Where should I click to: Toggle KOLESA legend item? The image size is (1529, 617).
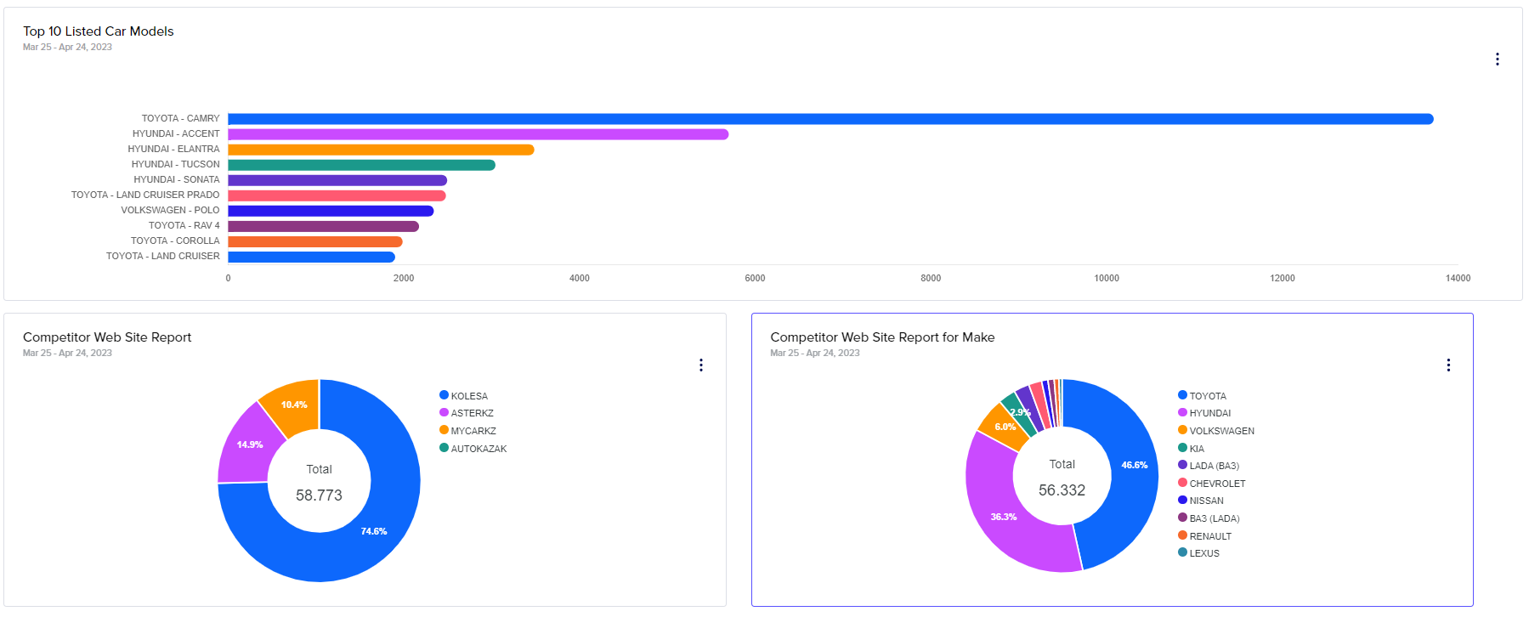tap(463, 396)
